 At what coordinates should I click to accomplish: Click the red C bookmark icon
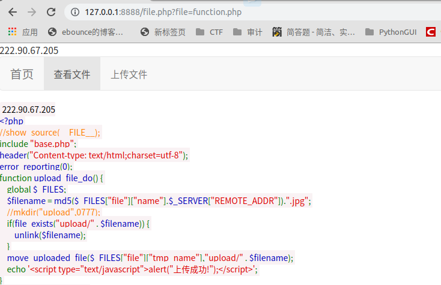[x=430, y=32]
